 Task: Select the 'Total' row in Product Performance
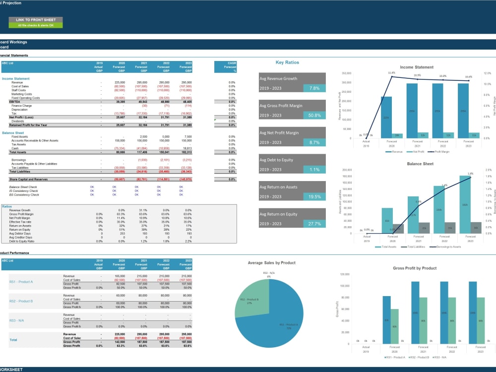[x=13, y=340]
